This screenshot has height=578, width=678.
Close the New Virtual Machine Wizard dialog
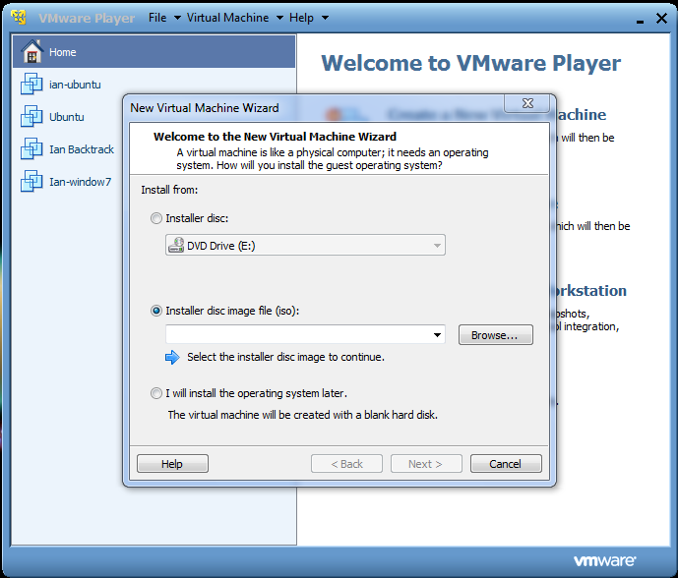click(527, 103)
